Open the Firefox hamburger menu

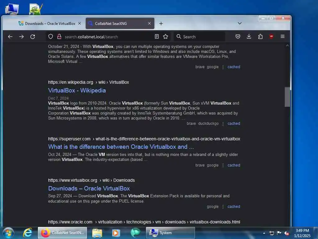283,37
